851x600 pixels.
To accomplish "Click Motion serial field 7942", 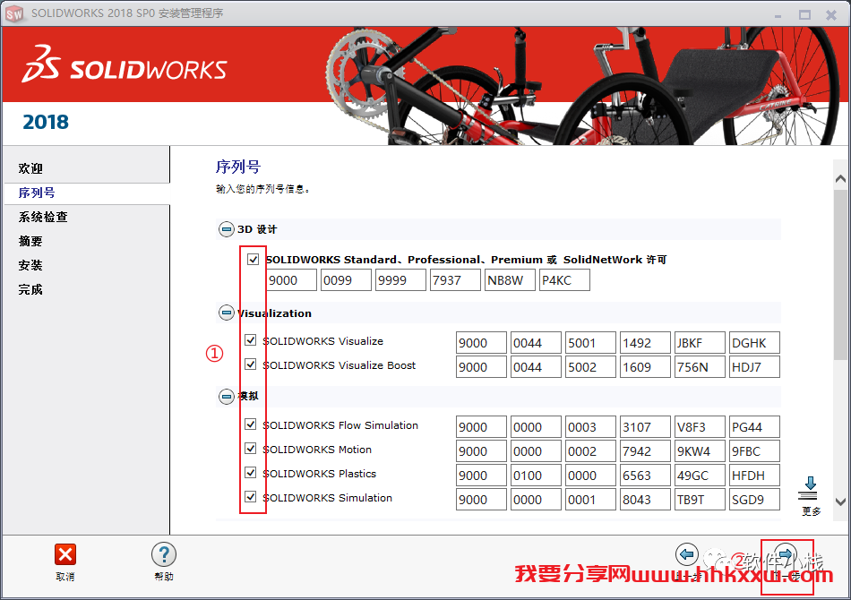I will [645, 450].
